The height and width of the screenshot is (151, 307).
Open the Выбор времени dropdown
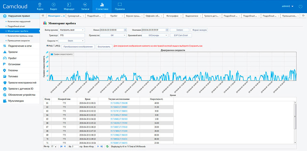click(x=72, y=30)
